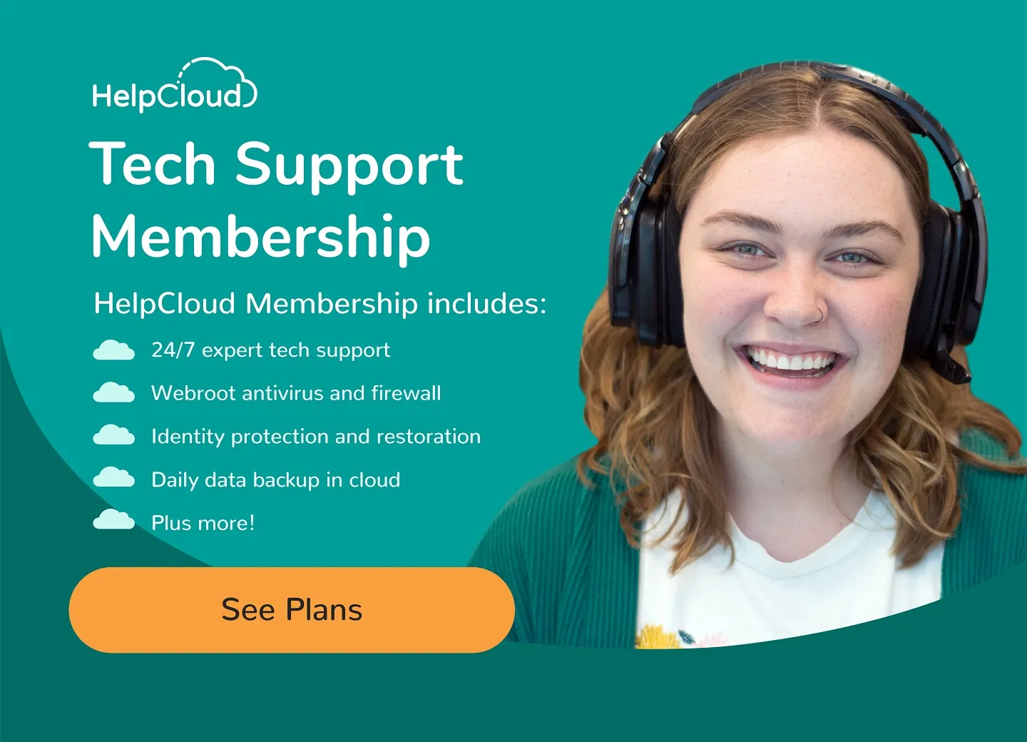The width and height of the screenshot is (1027, 742).
Task: Click the smiling support agent photo
Action: 756,357
